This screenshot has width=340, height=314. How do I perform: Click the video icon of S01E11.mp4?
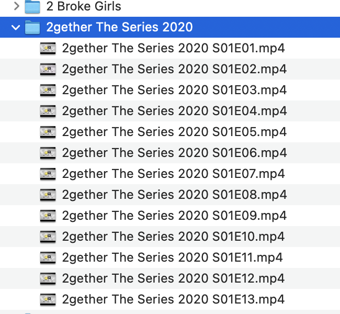48,257
